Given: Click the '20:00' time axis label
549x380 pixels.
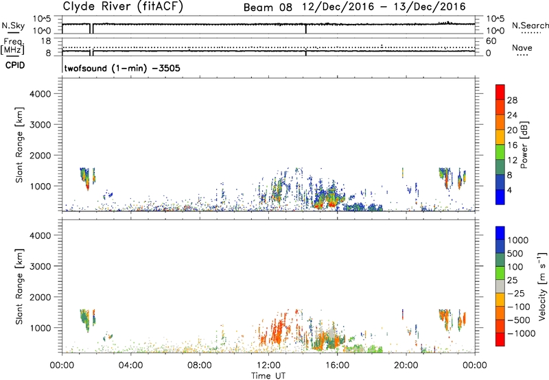Looking at the screenshot, I should (406, 366).
